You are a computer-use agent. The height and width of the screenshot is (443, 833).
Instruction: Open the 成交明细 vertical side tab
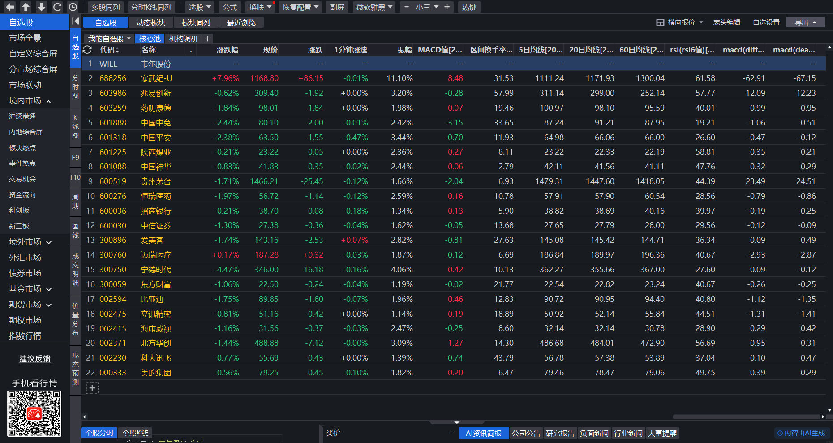click(x=75, y=269)
